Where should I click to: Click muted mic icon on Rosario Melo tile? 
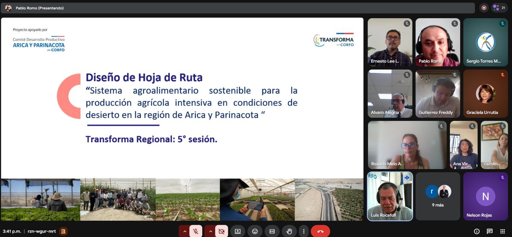pos(441,127)
